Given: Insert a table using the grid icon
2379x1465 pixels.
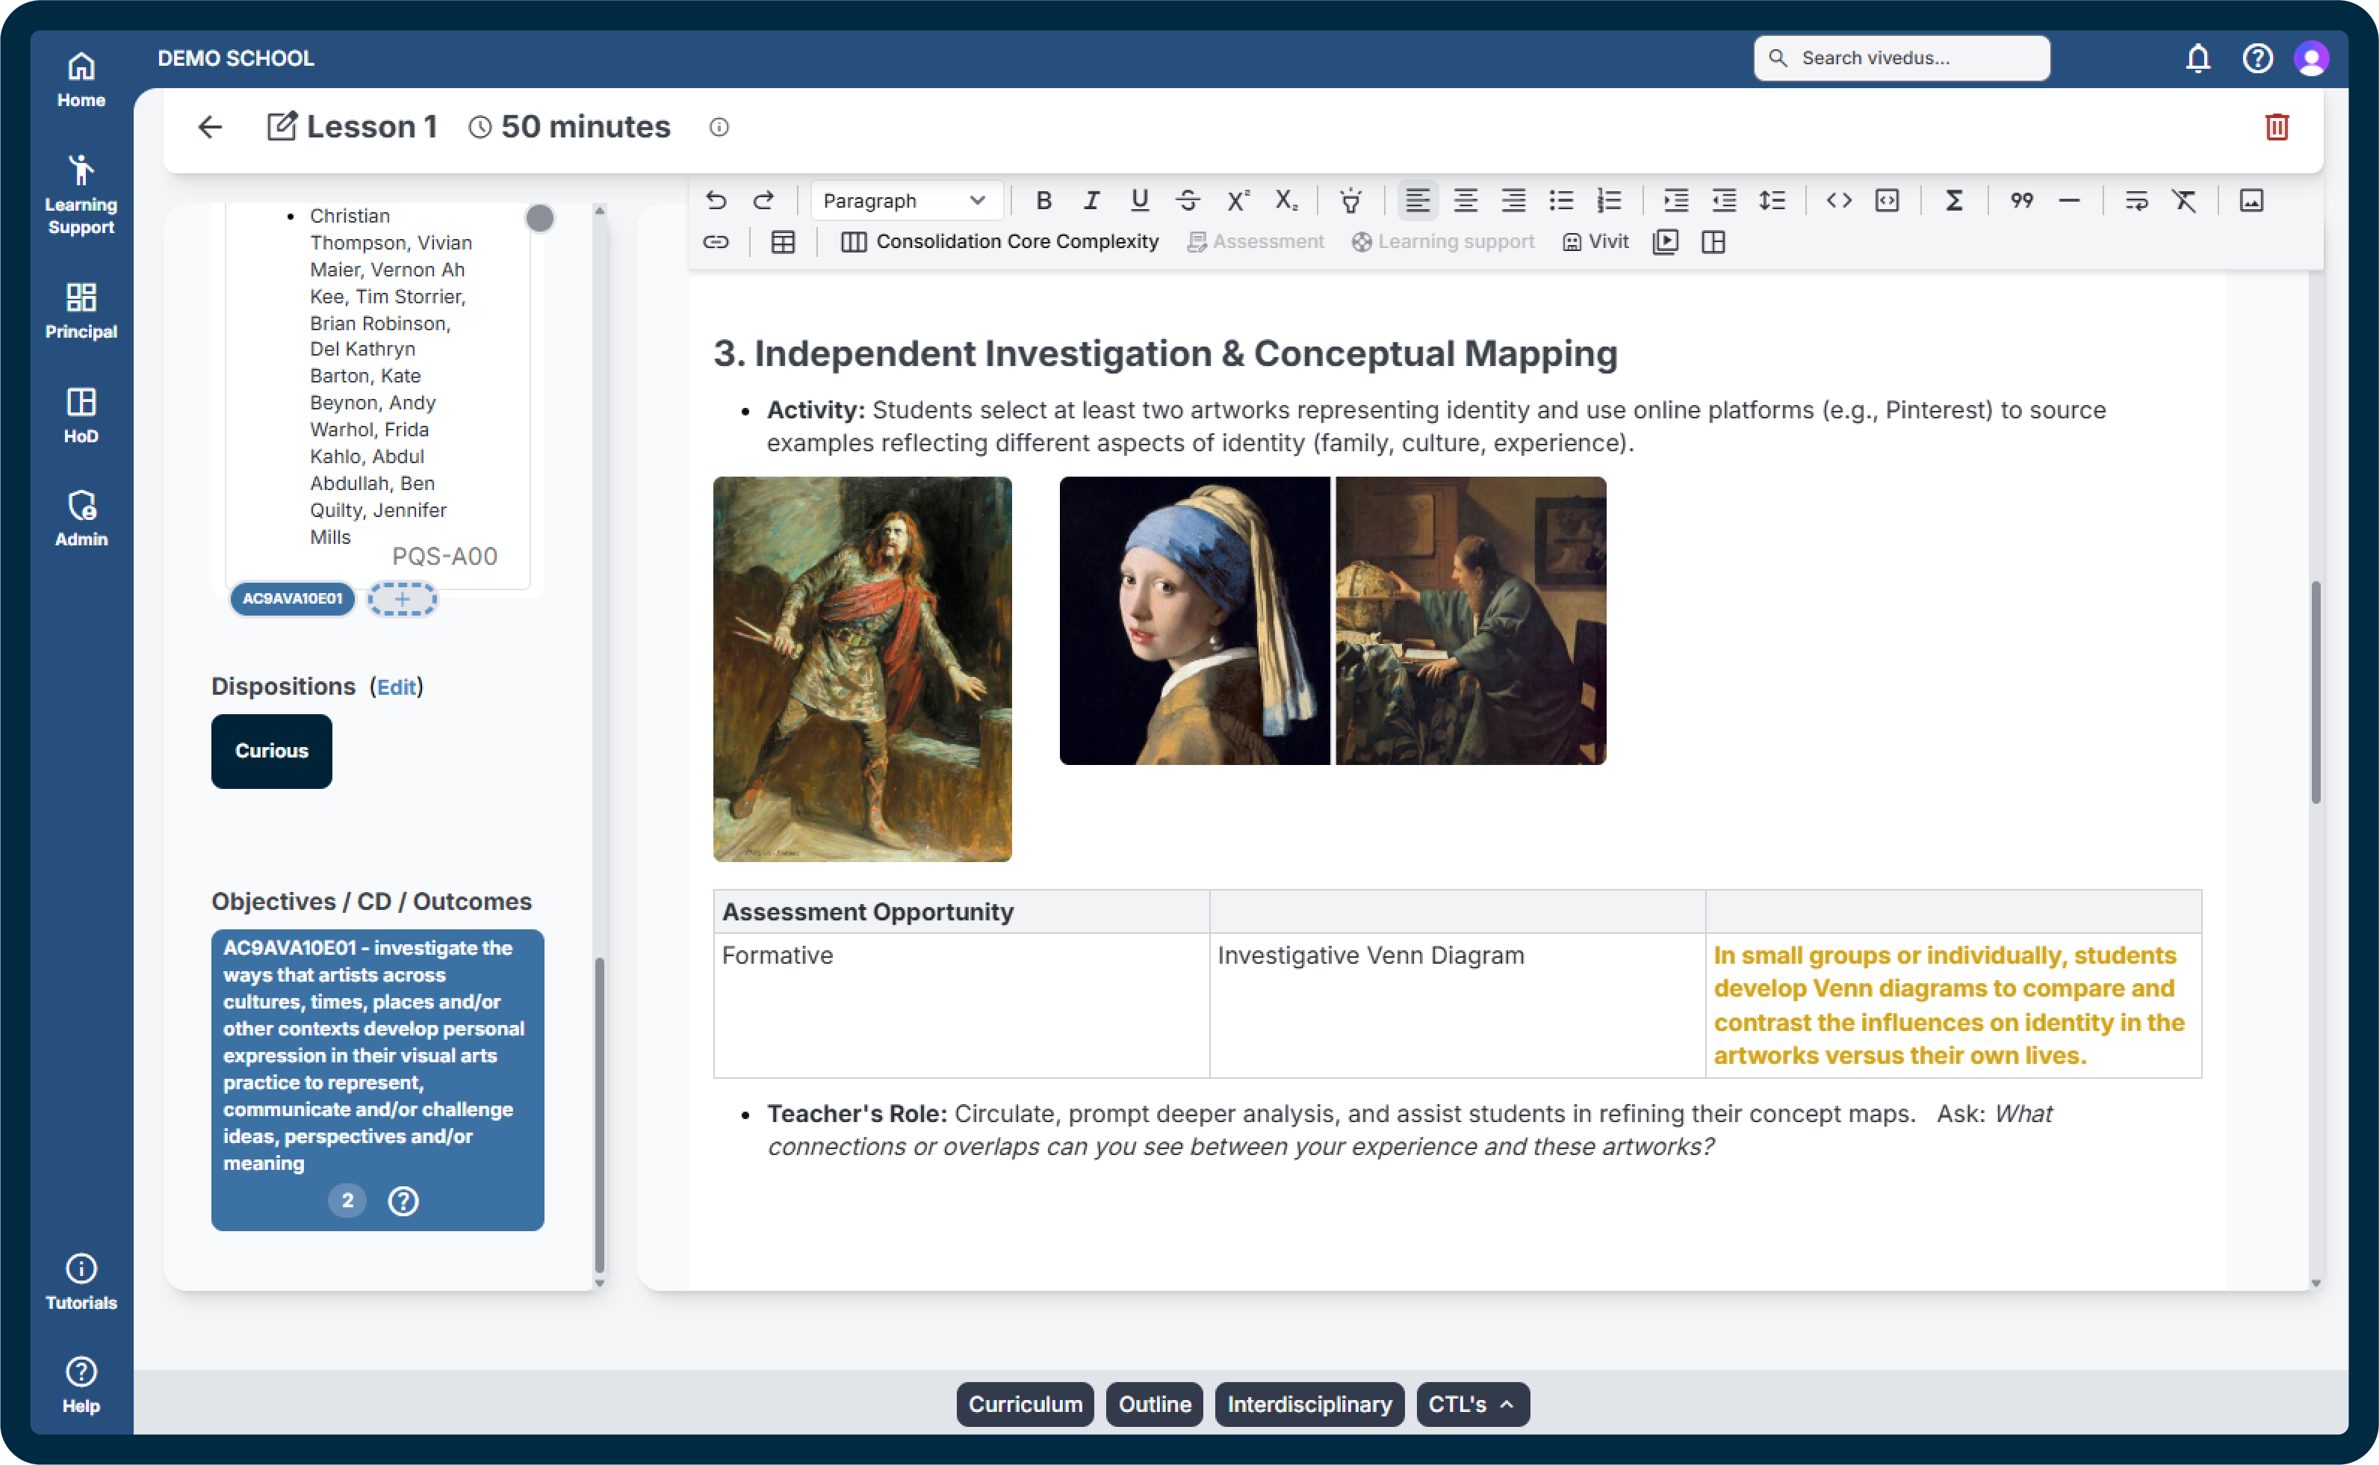Looking at the screenshot, I should pos(783,242).
